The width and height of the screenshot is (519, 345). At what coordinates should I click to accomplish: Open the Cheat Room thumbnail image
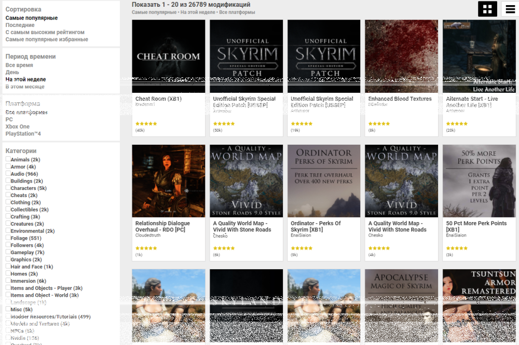click(x=169, y=56)
